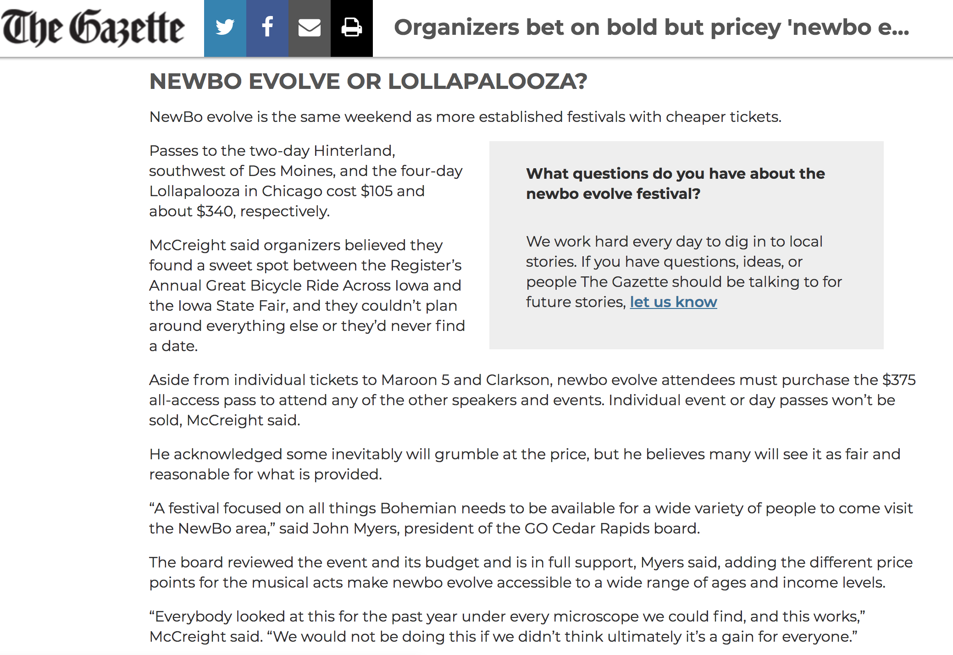
Task: Print the article via the printer icon
Action: (351, 27)
